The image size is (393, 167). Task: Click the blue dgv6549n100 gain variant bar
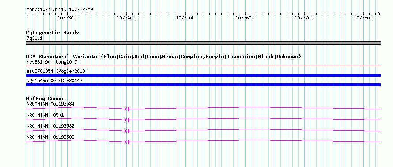pyautogui.click(x=204, y=85)
